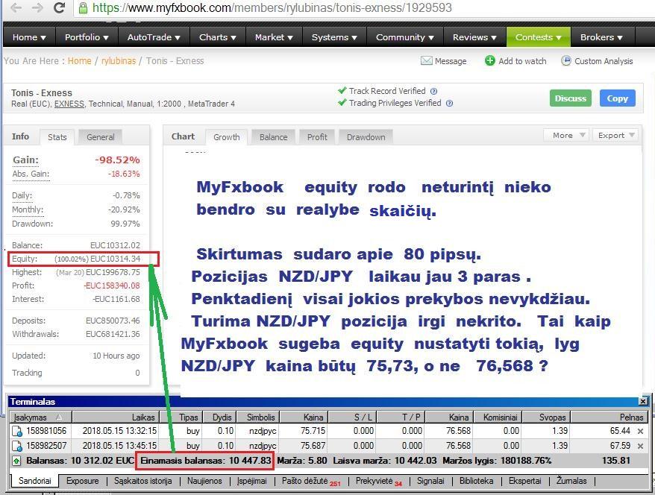The width and height of the screenshot is (655, 495).
Task: Open the Sandoriai terminal tab
Action: pos(34,481)
